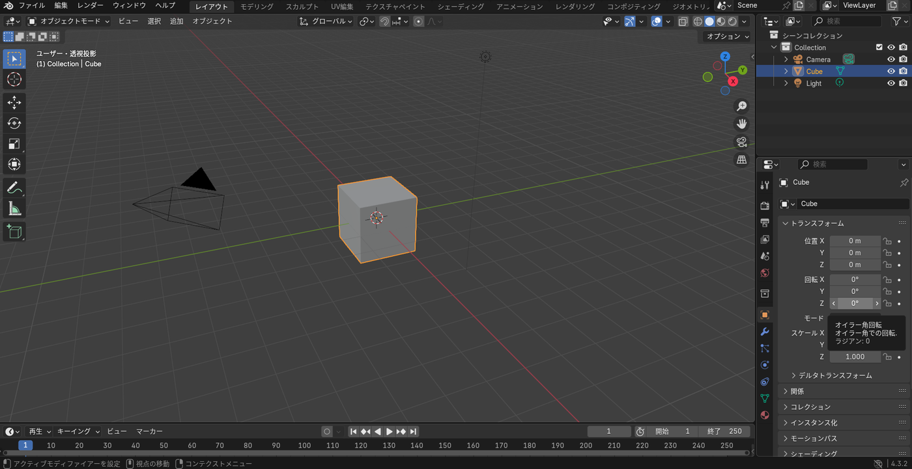Open the レンダー menu
The width and height of the screenshot is (912, 469).
click(x=90, y=6)
